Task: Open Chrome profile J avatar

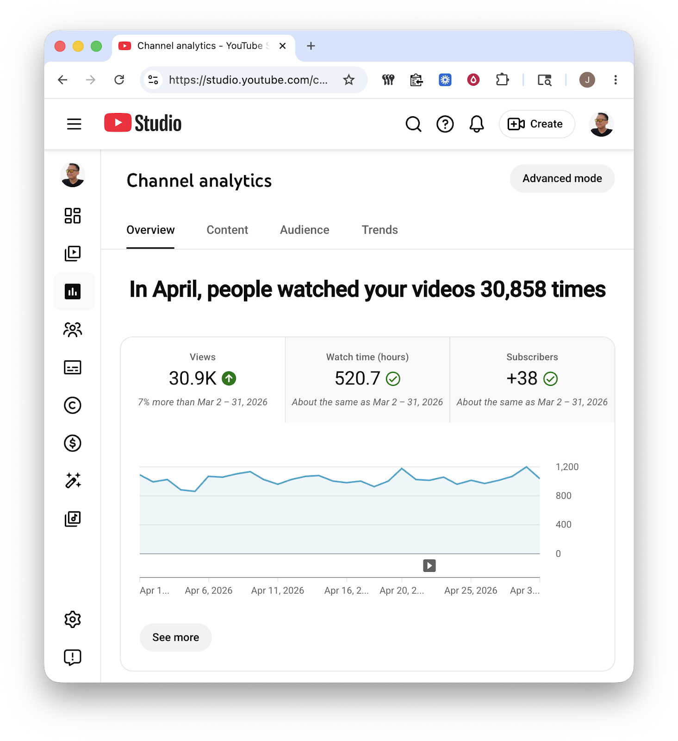Action: (x=587, y=80)
